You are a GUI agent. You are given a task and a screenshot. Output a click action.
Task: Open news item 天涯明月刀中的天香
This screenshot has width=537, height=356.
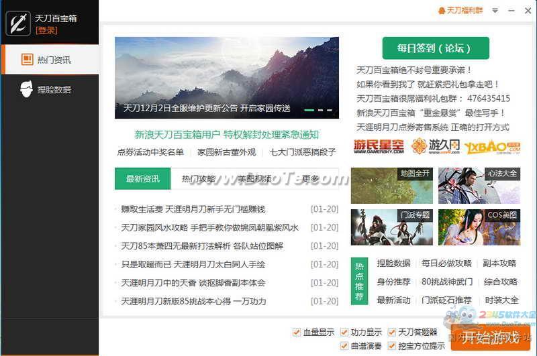(193, 283)
